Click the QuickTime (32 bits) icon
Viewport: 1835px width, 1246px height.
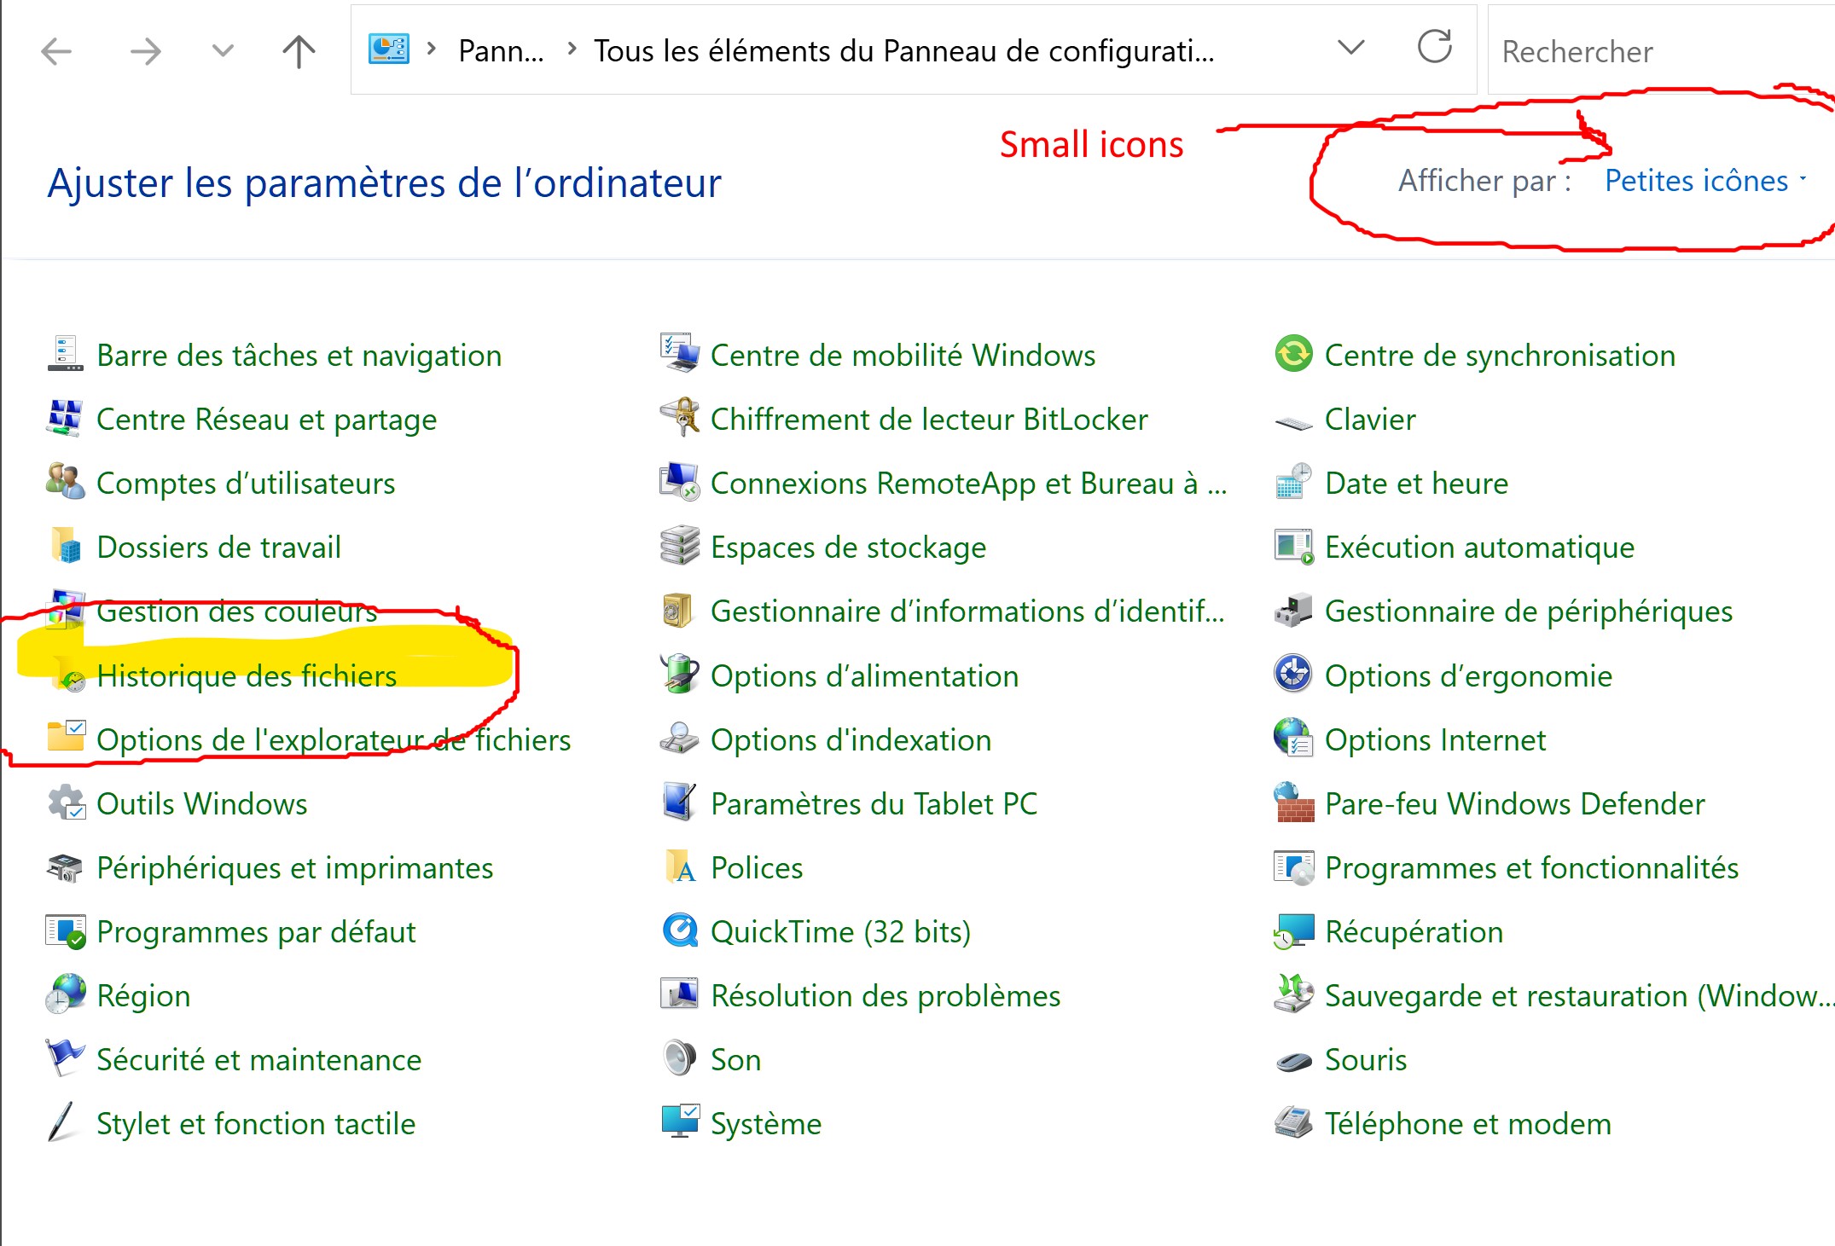(x=680, y=930)
